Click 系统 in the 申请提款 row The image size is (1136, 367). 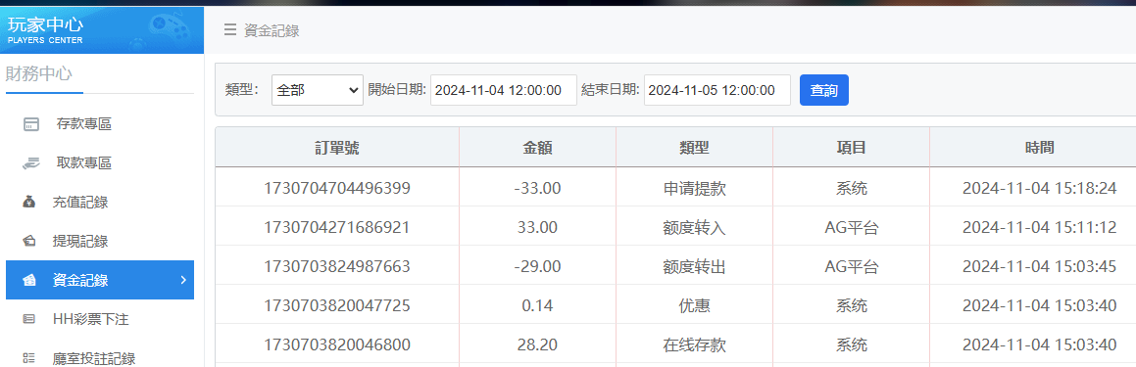(852, 188)
